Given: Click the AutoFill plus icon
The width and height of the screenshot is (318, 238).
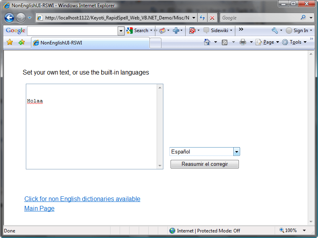Looking at the screenshot, I should tap(175, 31).
